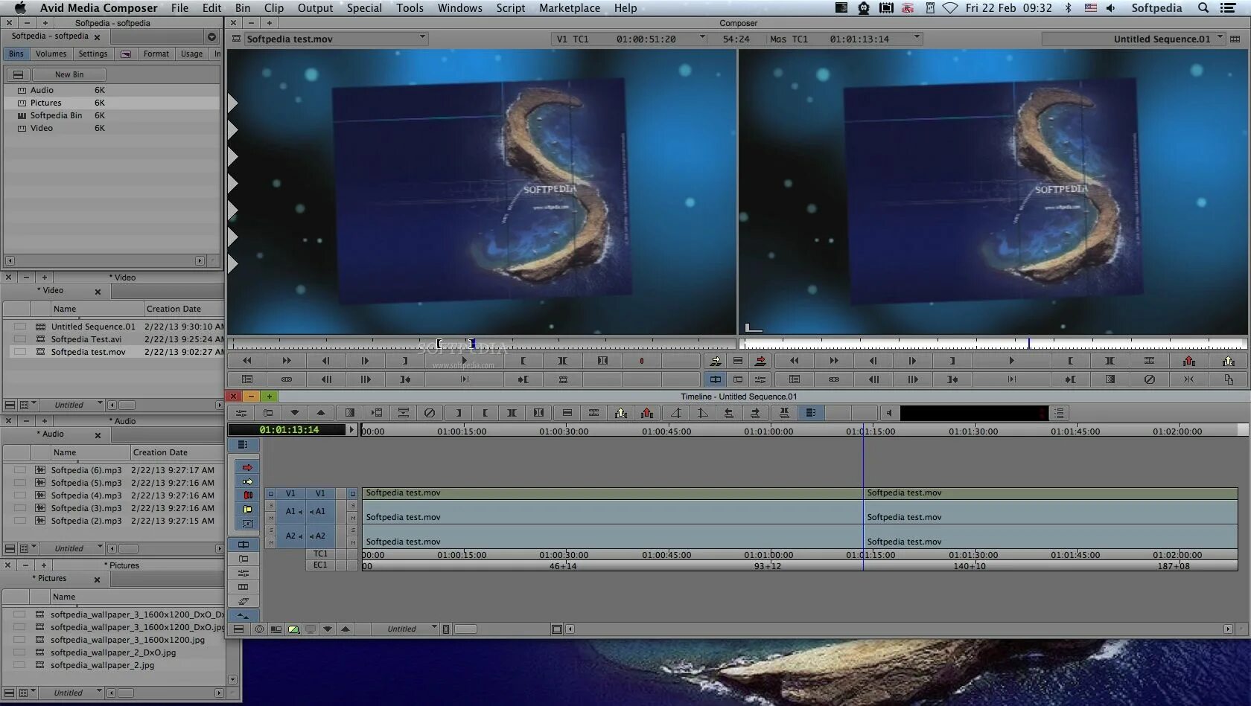
Task: Click the Creation Date header in Video bin
Action: 174,309
